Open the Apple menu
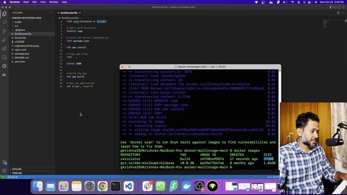 (5, 2)
